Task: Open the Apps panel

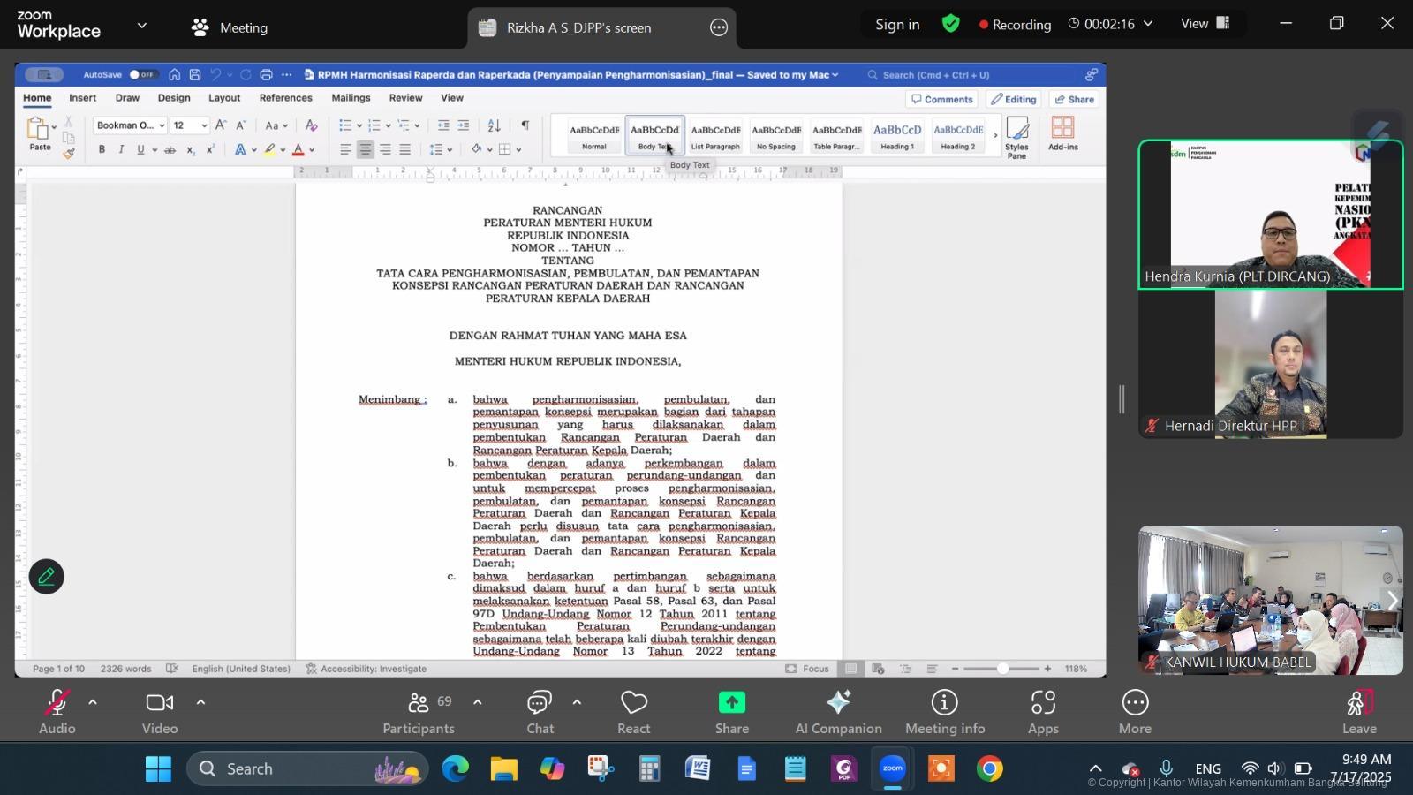Action: click(x=1043, y=712)
